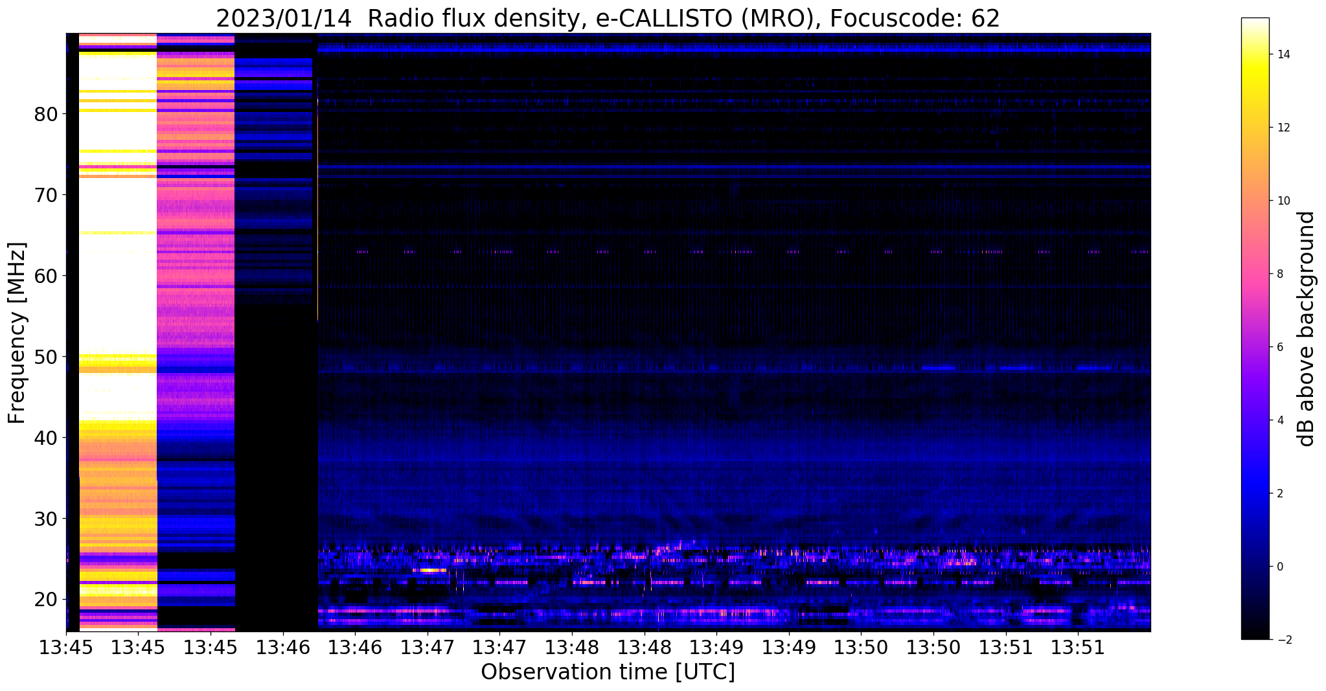Click the colorbar tick label 14
The height and width of the screenshot is (691, 1326).
[x=1283, y=54]
